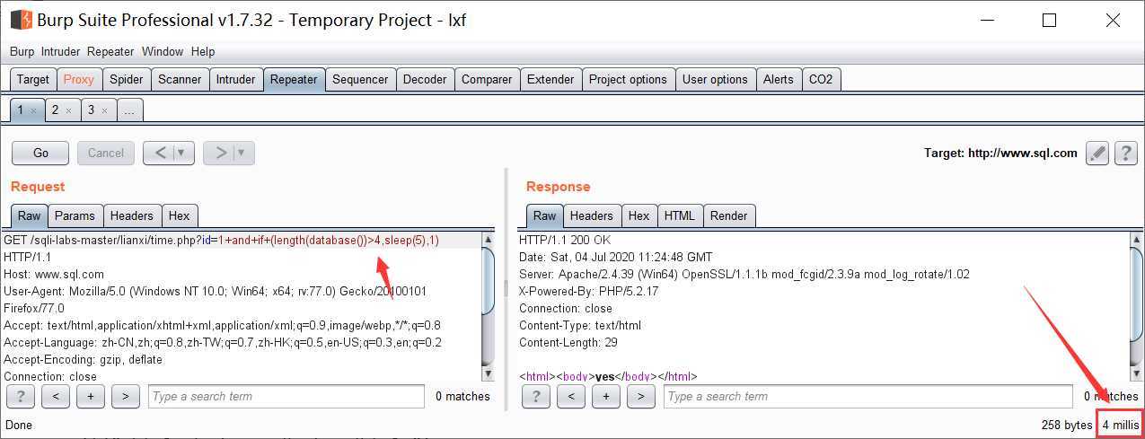Show request Params view
Viewport: 1145px width, 439px height.
75,215
